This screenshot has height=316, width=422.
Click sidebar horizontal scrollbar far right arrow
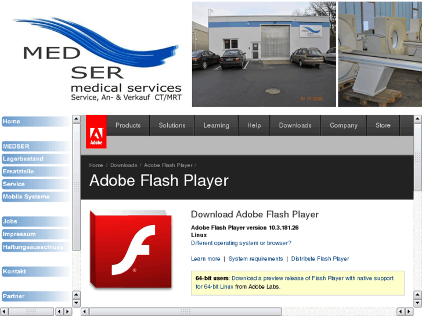(x=68, y=312)
